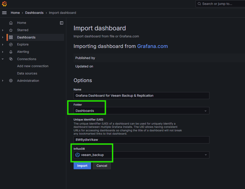
Task: Click the Explore compass icon
Action: (x=11, y=45)
